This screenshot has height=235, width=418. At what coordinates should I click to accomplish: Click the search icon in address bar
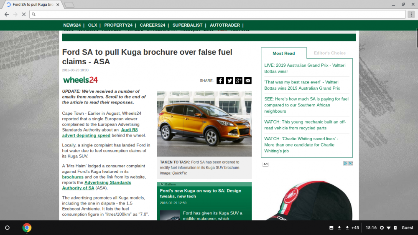click(33, 14)
